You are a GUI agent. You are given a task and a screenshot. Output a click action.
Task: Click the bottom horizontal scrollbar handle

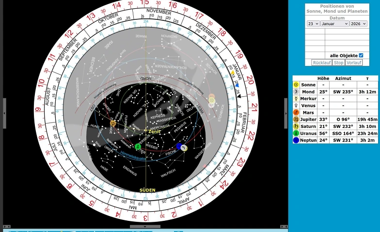click(145, 227)
